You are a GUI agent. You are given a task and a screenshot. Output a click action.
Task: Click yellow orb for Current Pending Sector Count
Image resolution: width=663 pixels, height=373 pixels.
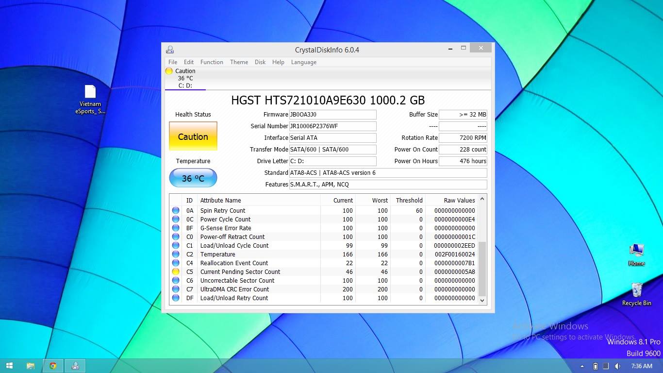click(176, 272)
